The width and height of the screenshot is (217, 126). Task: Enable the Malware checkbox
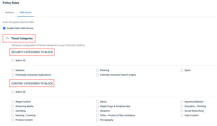13,70
